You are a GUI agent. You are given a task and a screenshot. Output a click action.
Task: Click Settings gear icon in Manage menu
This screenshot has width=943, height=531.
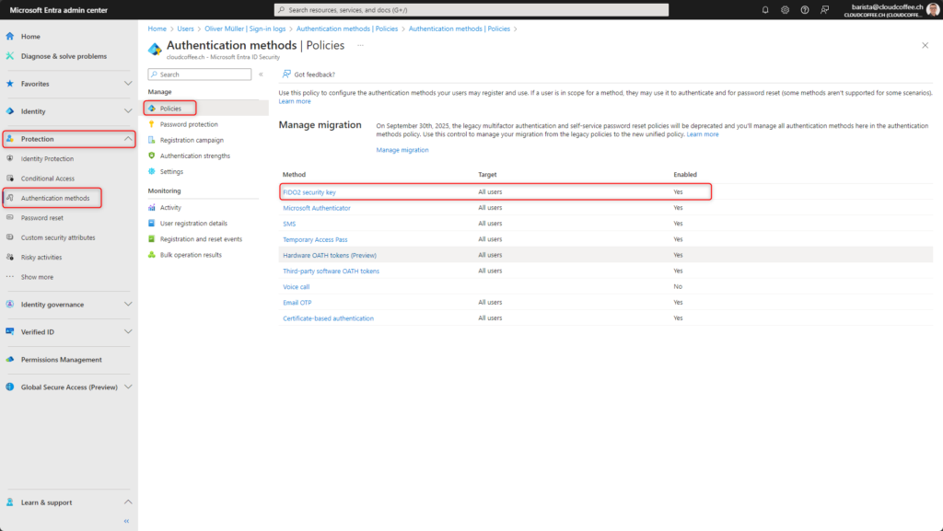(x=152, y=171)
